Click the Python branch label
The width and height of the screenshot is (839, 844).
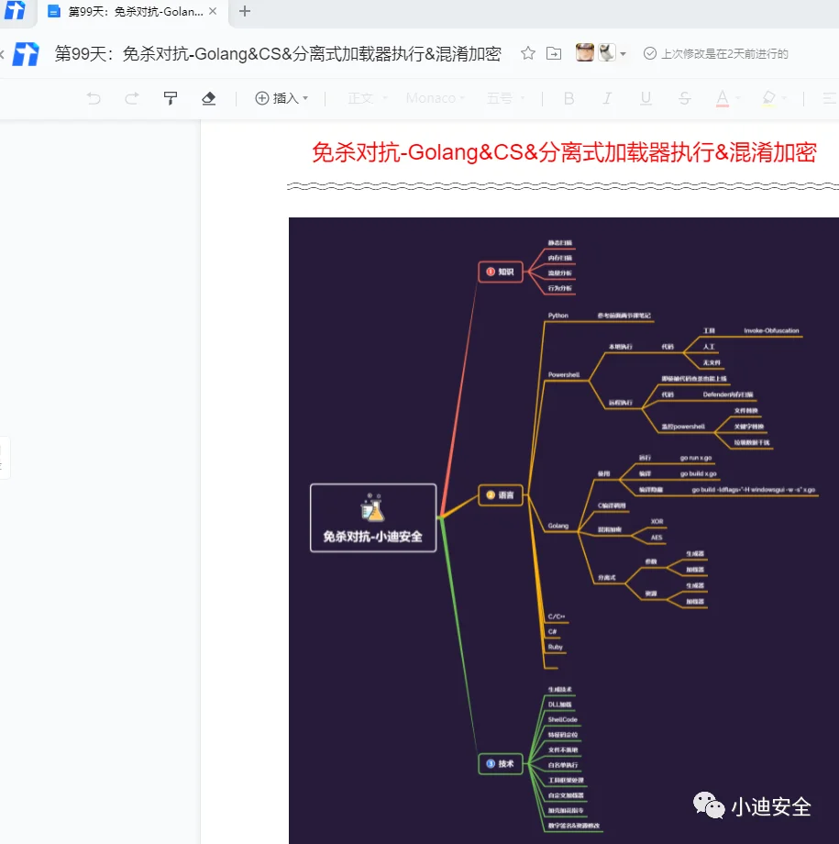558,316
